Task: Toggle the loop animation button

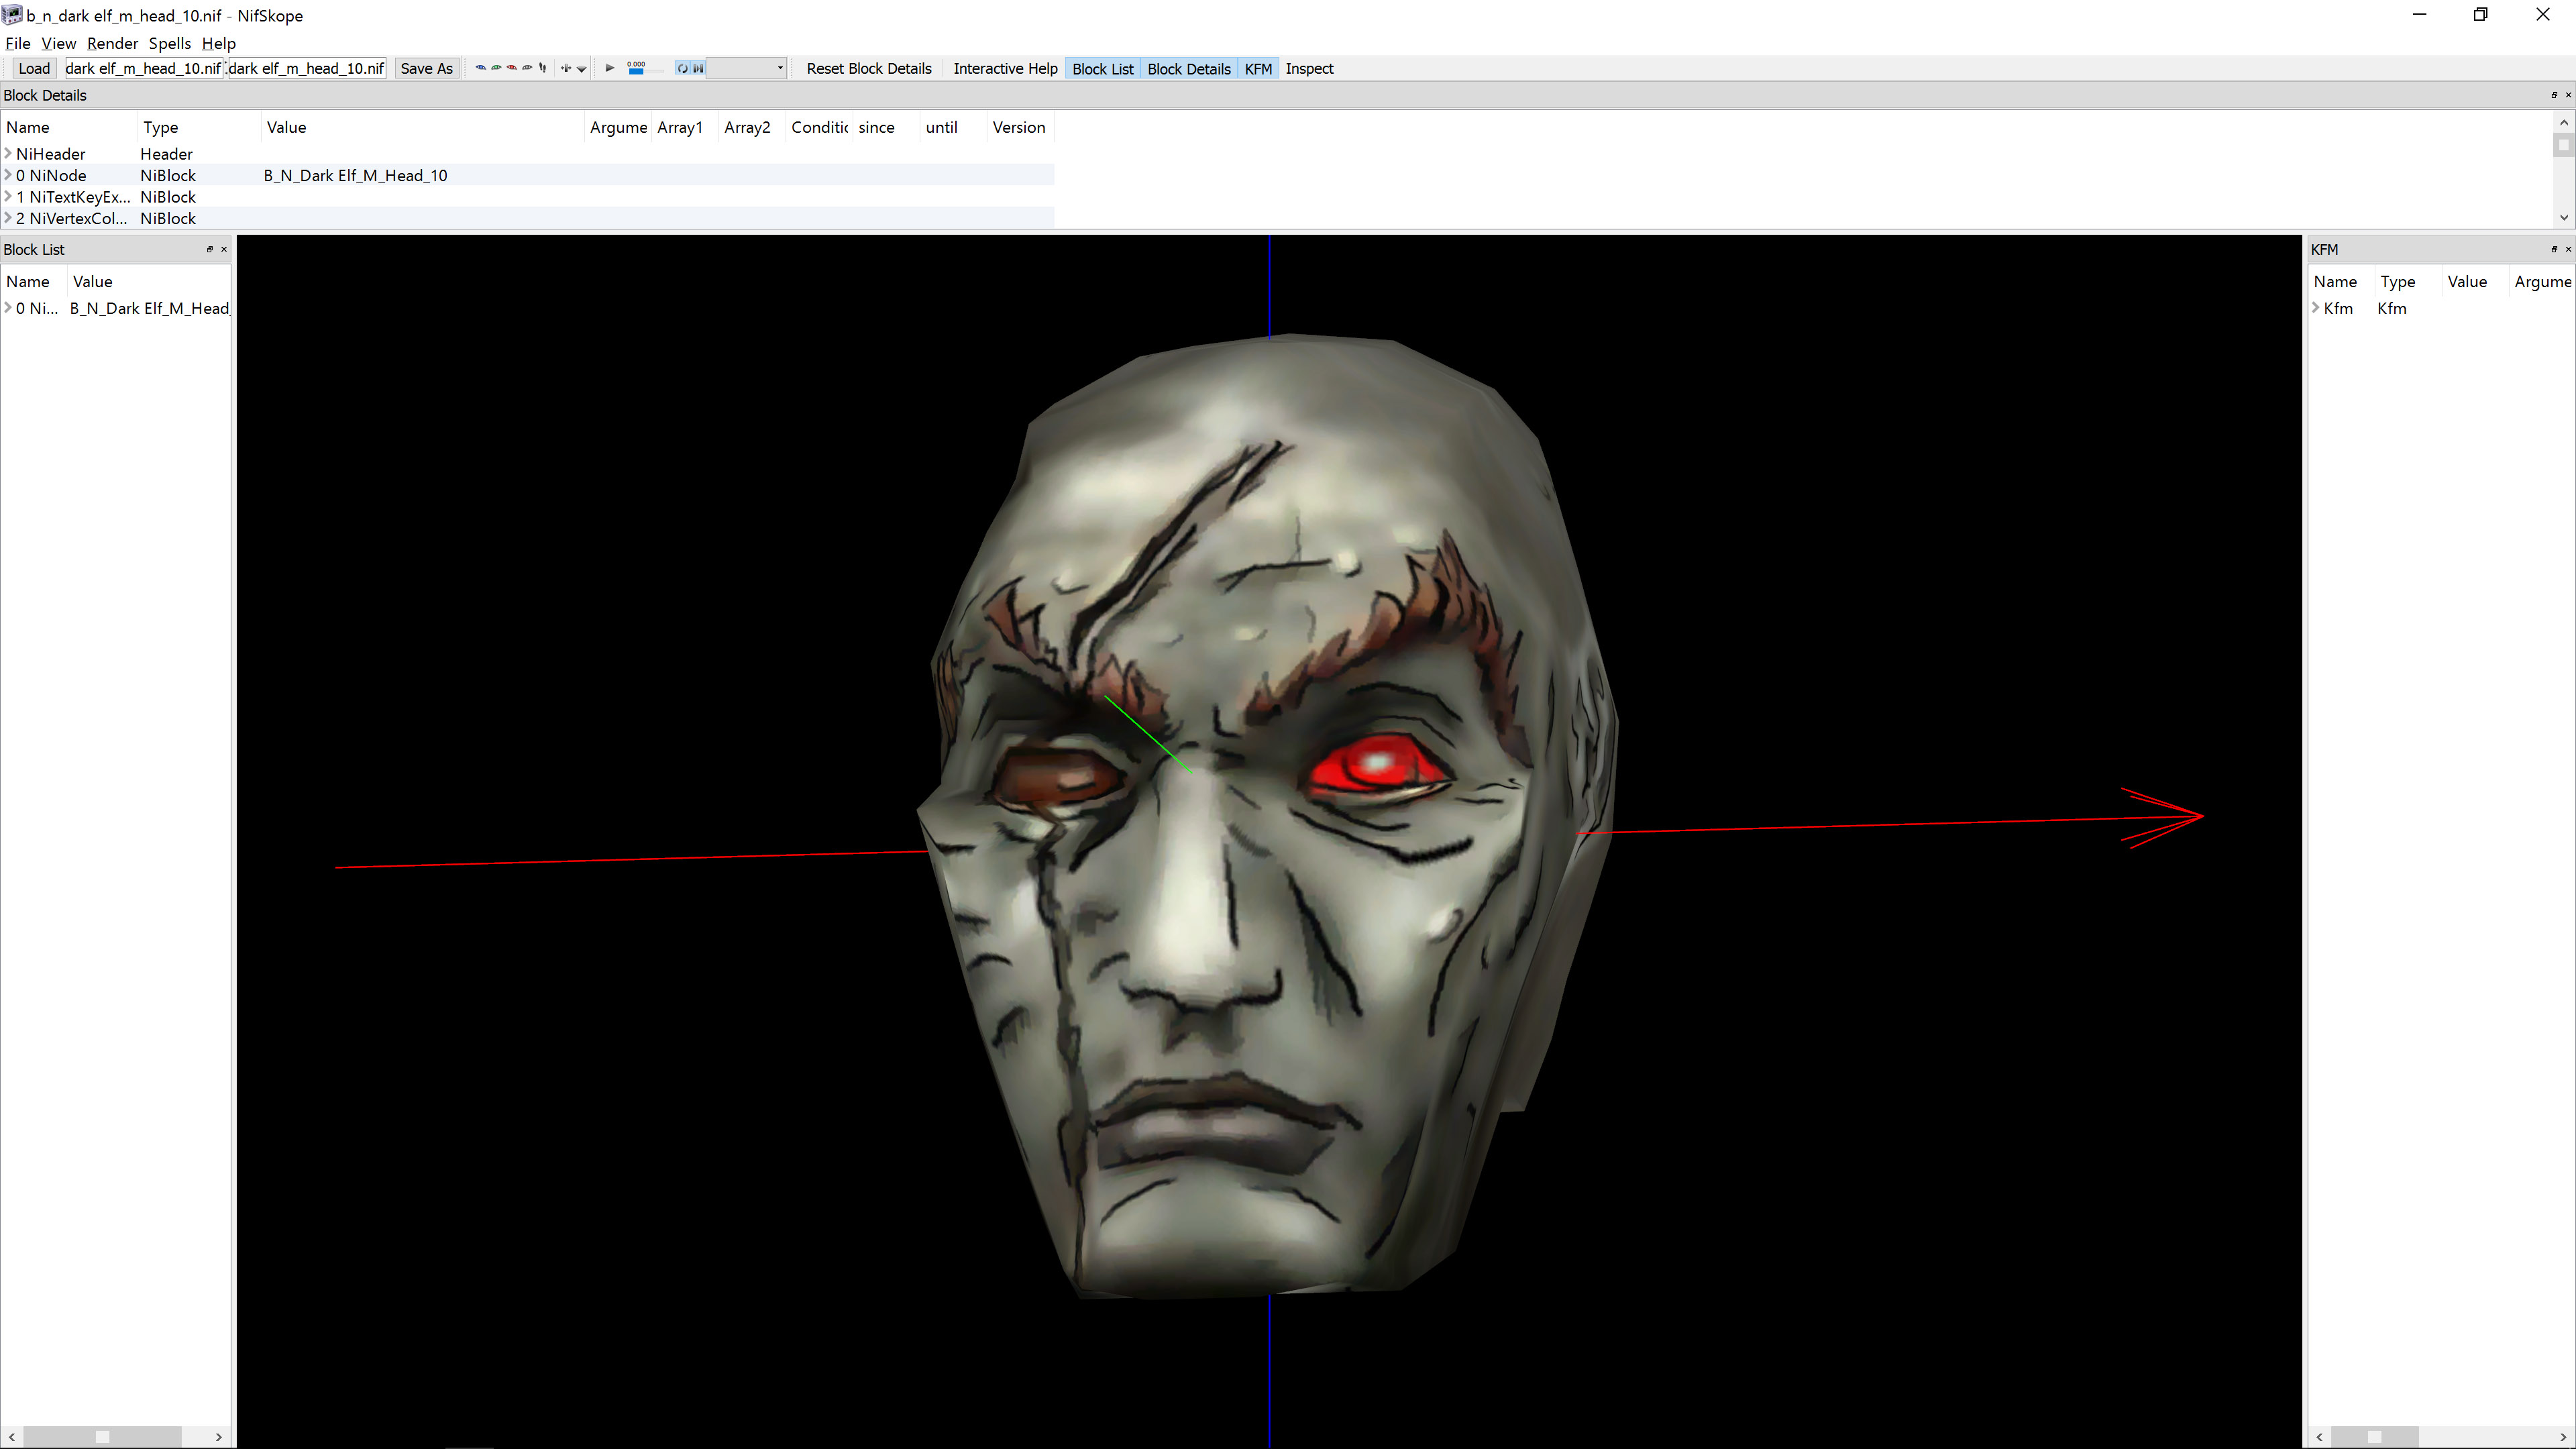Action: (683, 68)
